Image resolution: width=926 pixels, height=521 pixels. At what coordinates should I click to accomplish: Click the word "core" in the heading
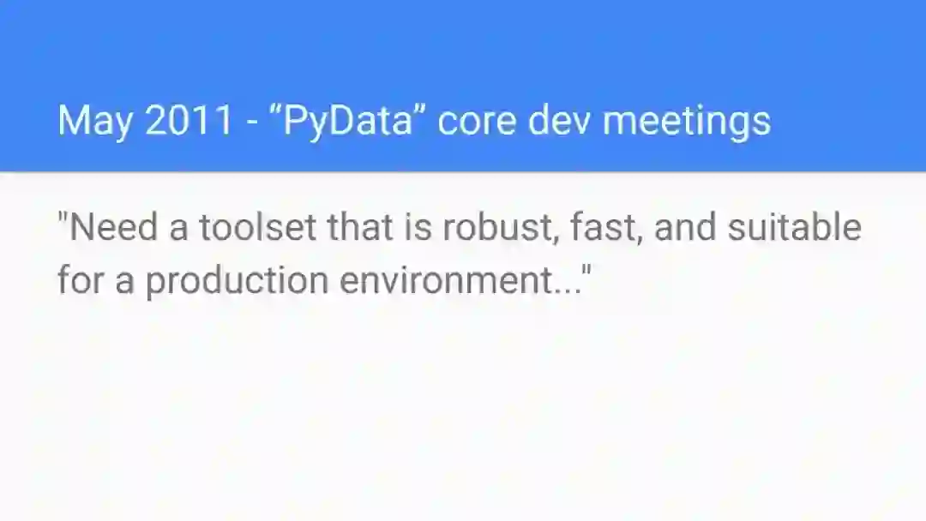point(475,122)
